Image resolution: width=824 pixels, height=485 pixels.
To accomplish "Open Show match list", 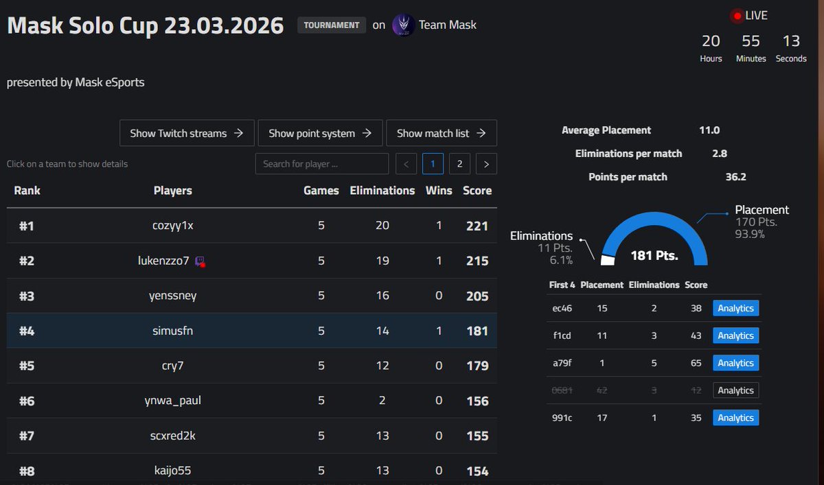I will tap(442, 133).
